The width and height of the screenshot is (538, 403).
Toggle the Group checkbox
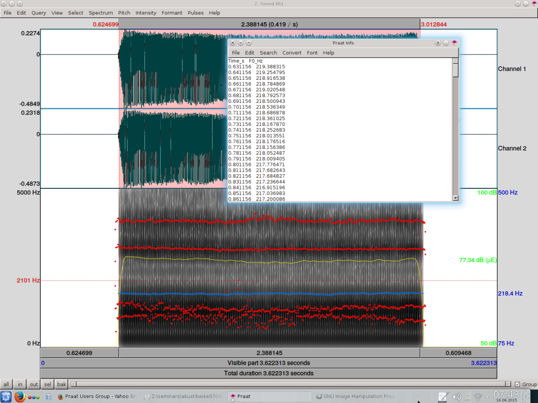point(517,384)
